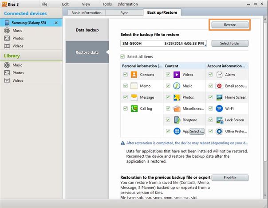Click the Contacts icon
Viewport: 268px width, 208px height.
(x=134, y=75)
